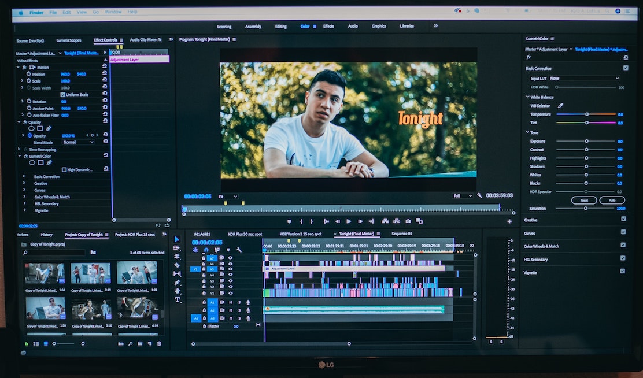This screenshot has height=378, width=643.
Task: Uncheck the Uniform Scale checkbox
Action: pos(63,95)
